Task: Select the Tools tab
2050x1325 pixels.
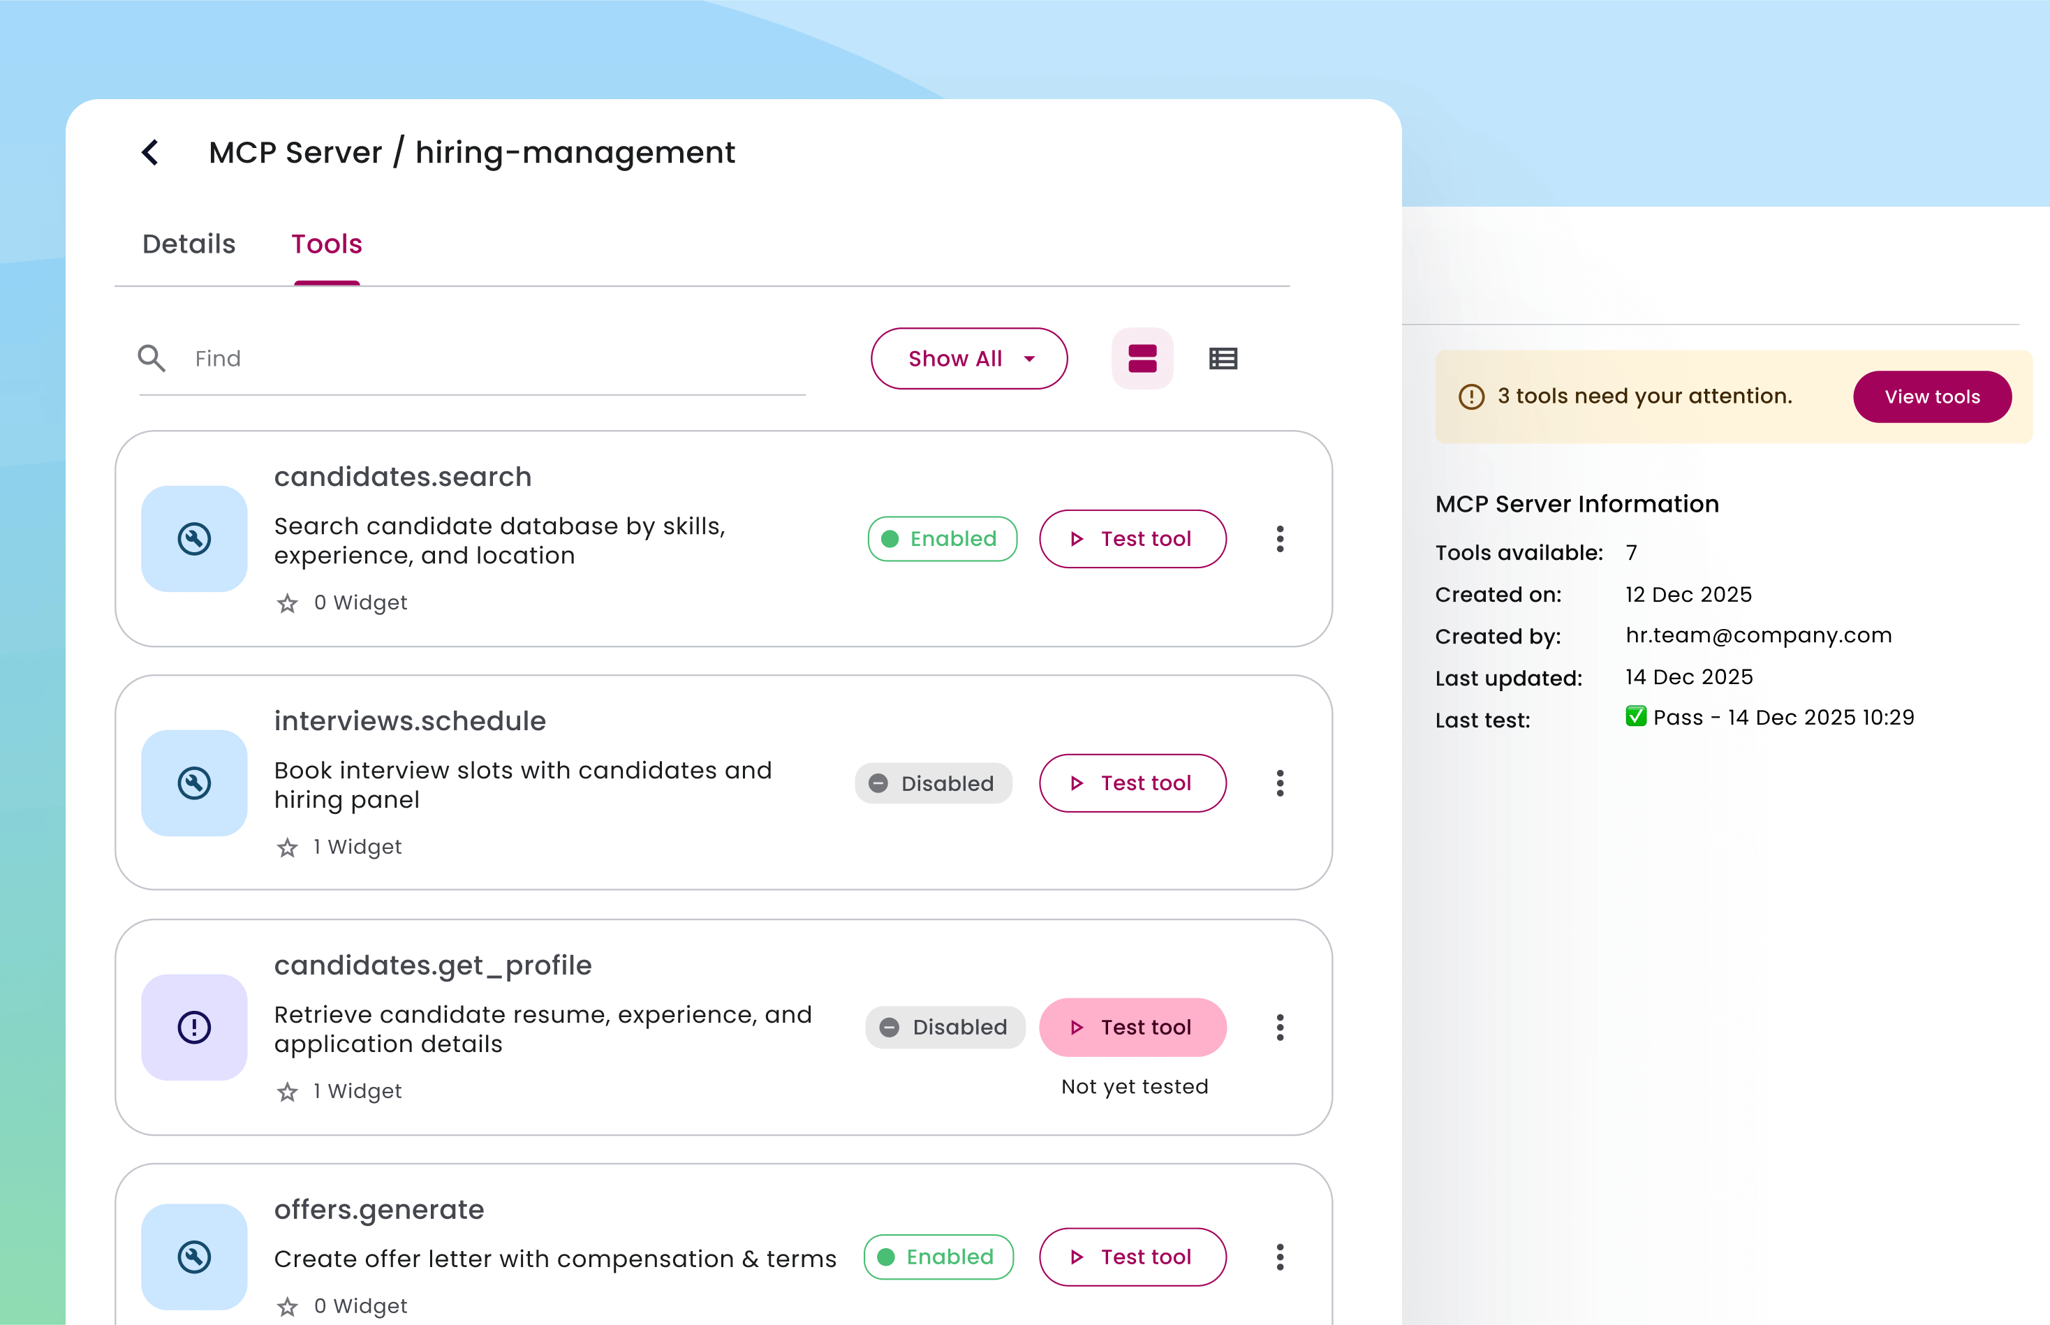Action: tap(326, 244)
